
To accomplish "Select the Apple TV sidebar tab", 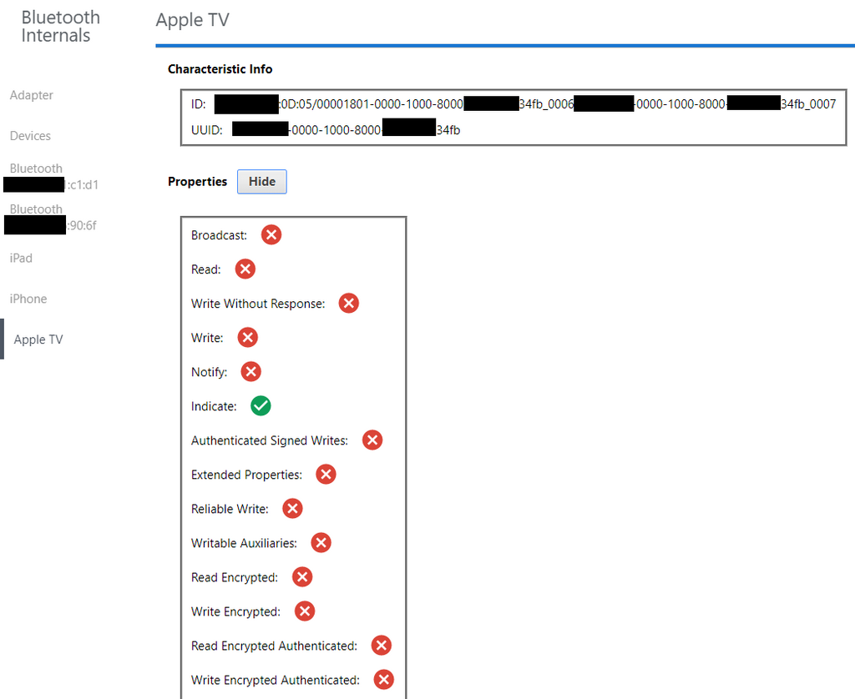I will coord(38,339).
